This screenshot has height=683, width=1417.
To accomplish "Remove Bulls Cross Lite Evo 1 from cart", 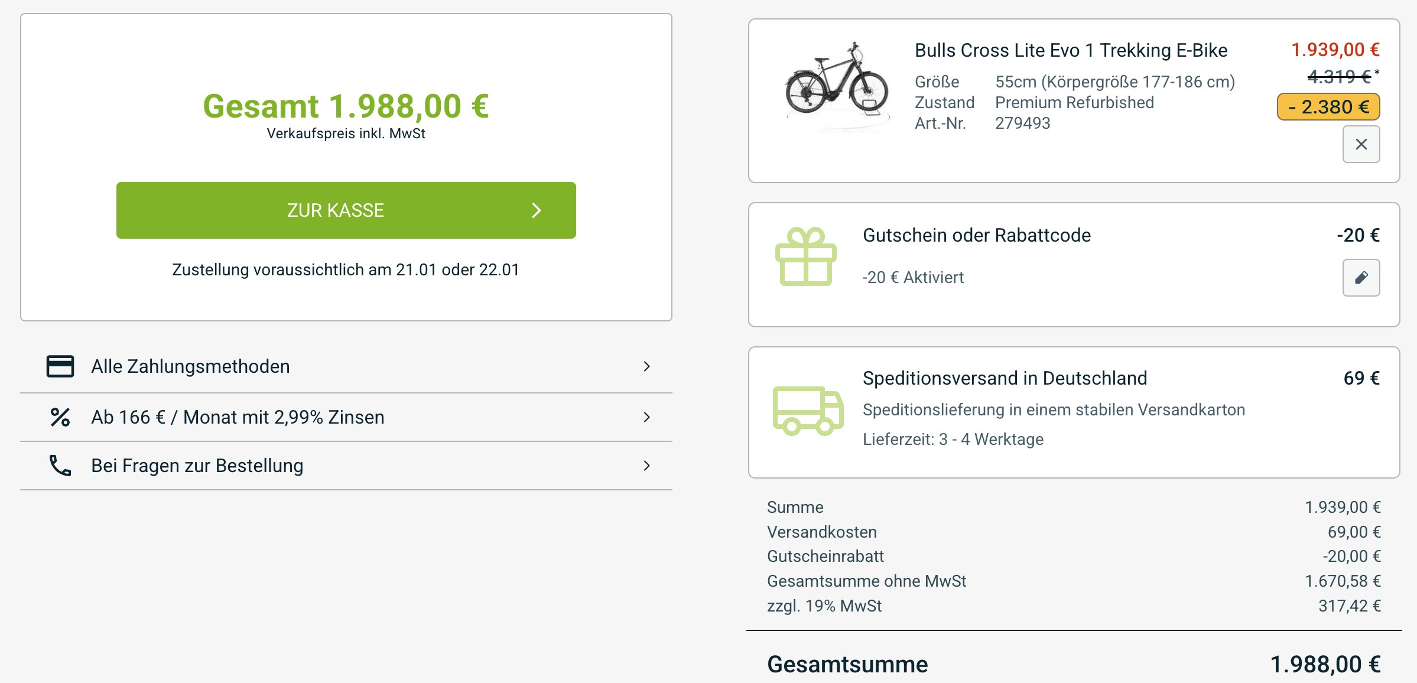I will click(x=1361, y=144).
